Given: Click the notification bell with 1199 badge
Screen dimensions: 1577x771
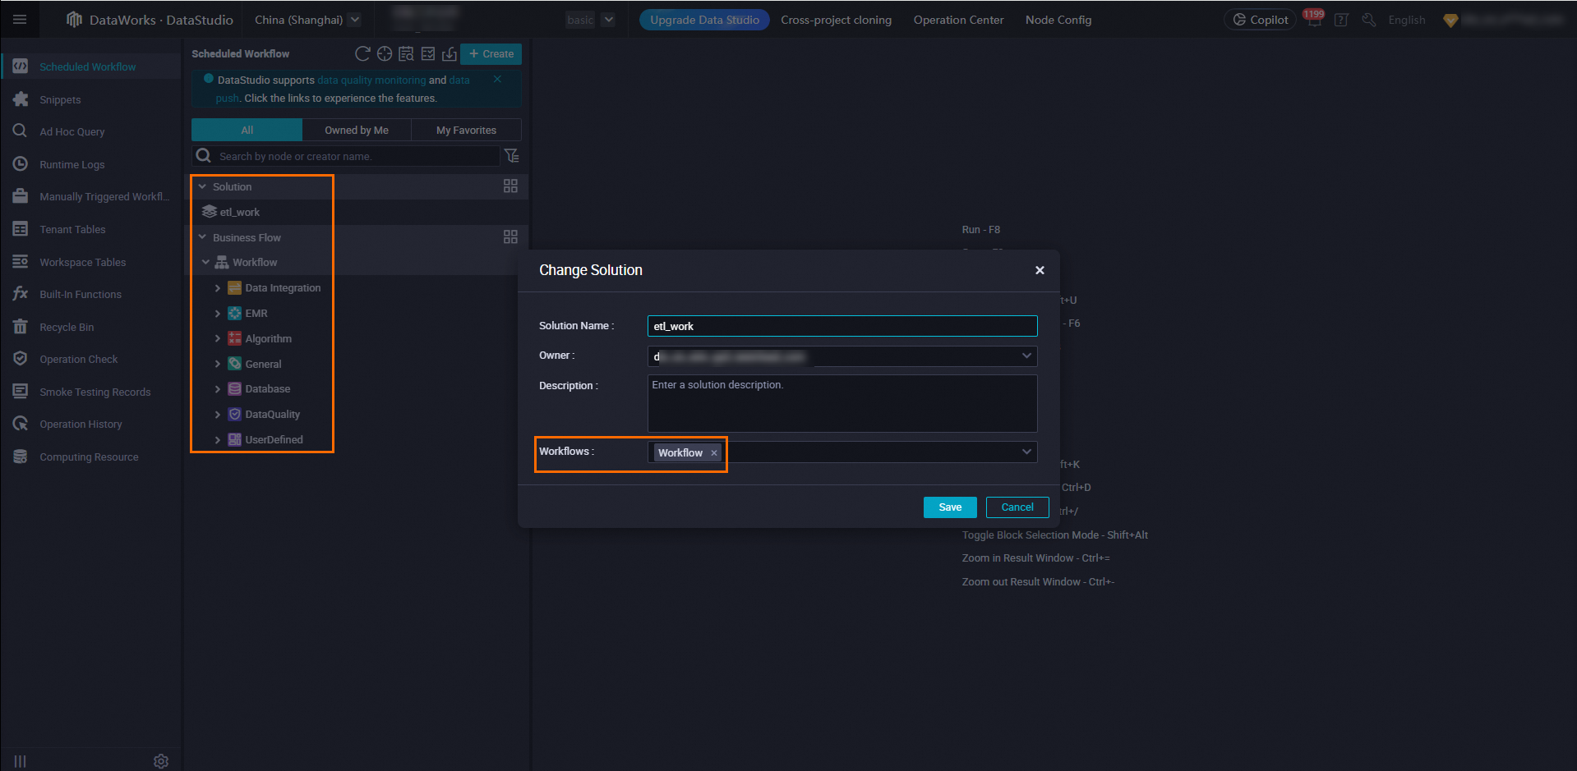Looking at the screenshot, I should point(1314,21).
